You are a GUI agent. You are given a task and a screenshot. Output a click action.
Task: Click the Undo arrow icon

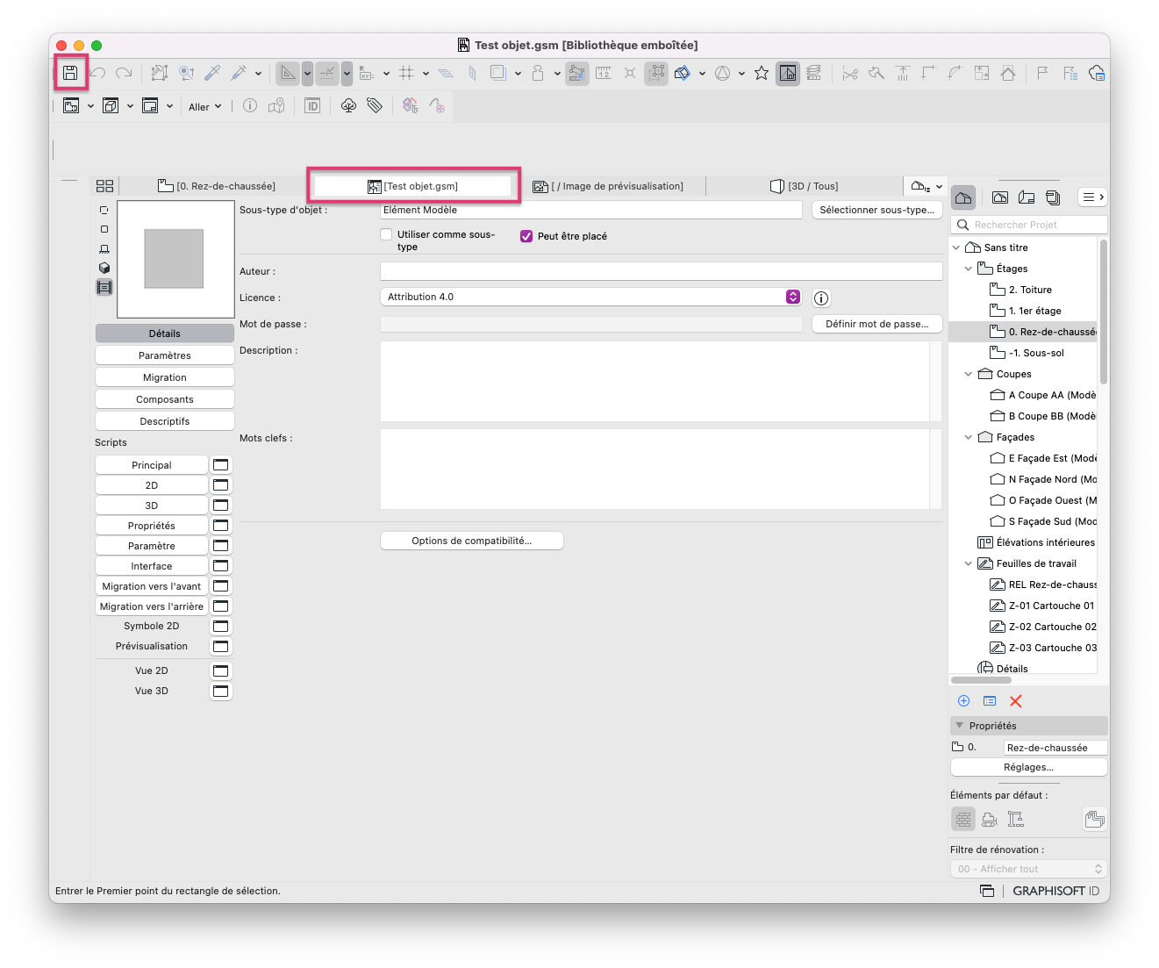point(97,73)
